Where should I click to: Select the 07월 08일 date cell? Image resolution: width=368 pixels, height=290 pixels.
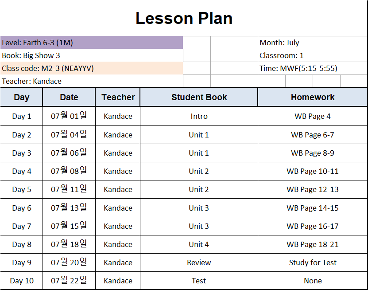[69, 171]
